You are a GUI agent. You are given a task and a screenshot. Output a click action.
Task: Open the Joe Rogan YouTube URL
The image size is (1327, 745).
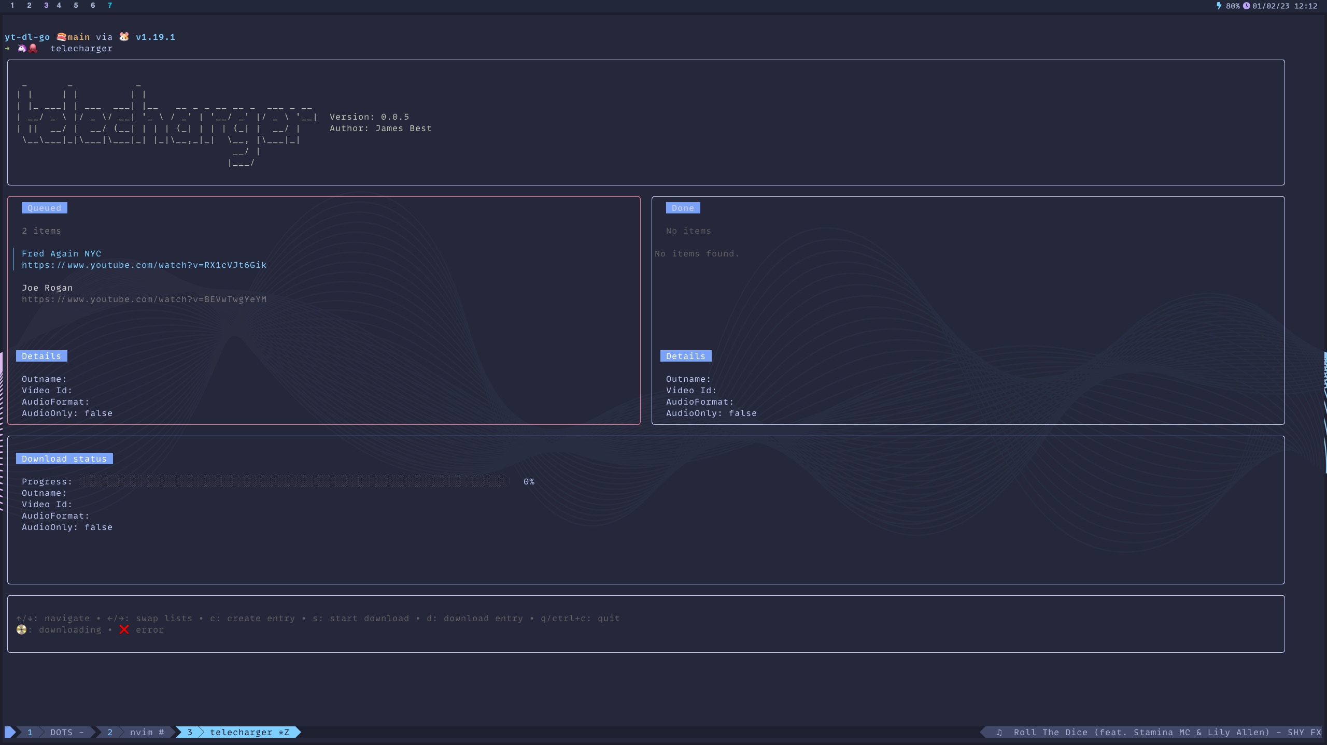(144, 299)
